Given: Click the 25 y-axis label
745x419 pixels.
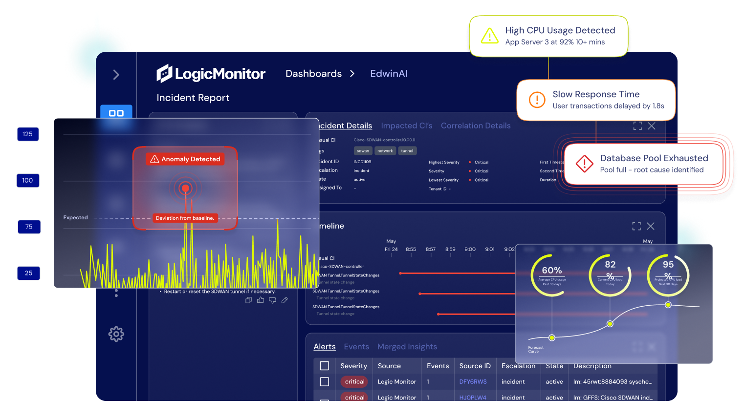Looking at the screenshot, I should [28, 273].
